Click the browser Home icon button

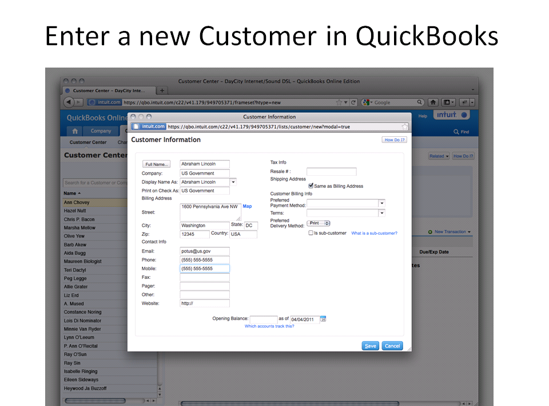tap(433, 103)
